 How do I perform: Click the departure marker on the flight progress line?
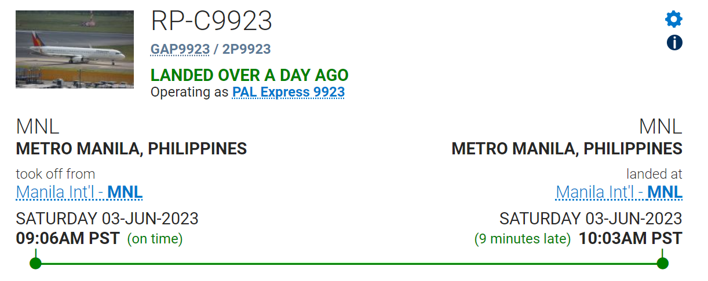point(35,264)
